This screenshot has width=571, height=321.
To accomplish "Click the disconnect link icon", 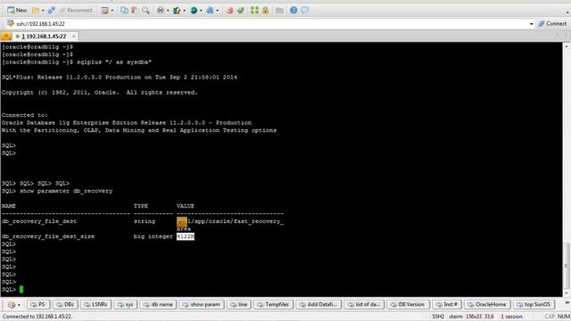I will click(51, 10).
